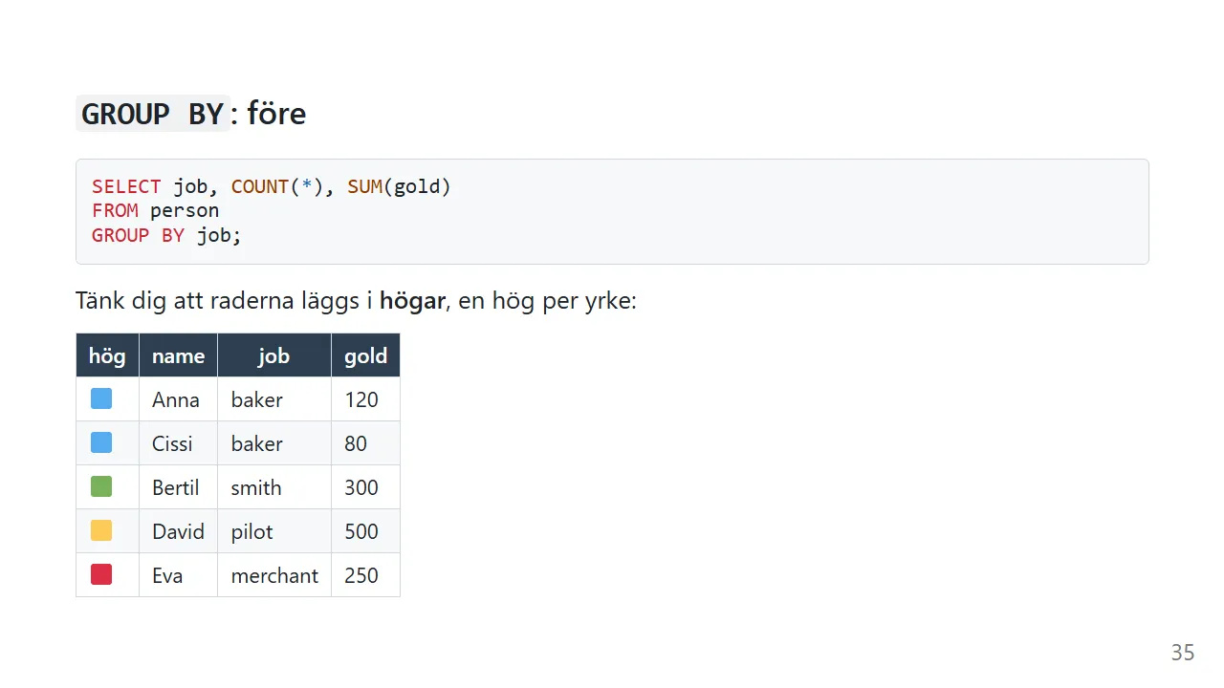Click the word 'före' in the title
Screen dimensions: 1224x688
(276, 114)
